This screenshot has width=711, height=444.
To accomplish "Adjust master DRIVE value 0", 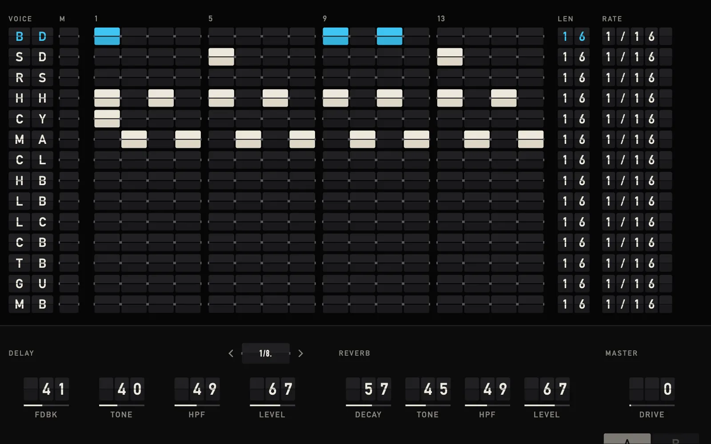I will coord(652,389).
